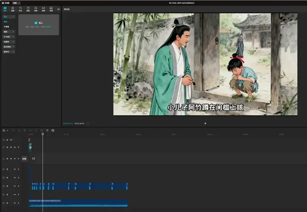Select the last voice clip in the voice track
Image resolution: width=307 pixels, height=212 pixels.
click(x=127, y=186)
